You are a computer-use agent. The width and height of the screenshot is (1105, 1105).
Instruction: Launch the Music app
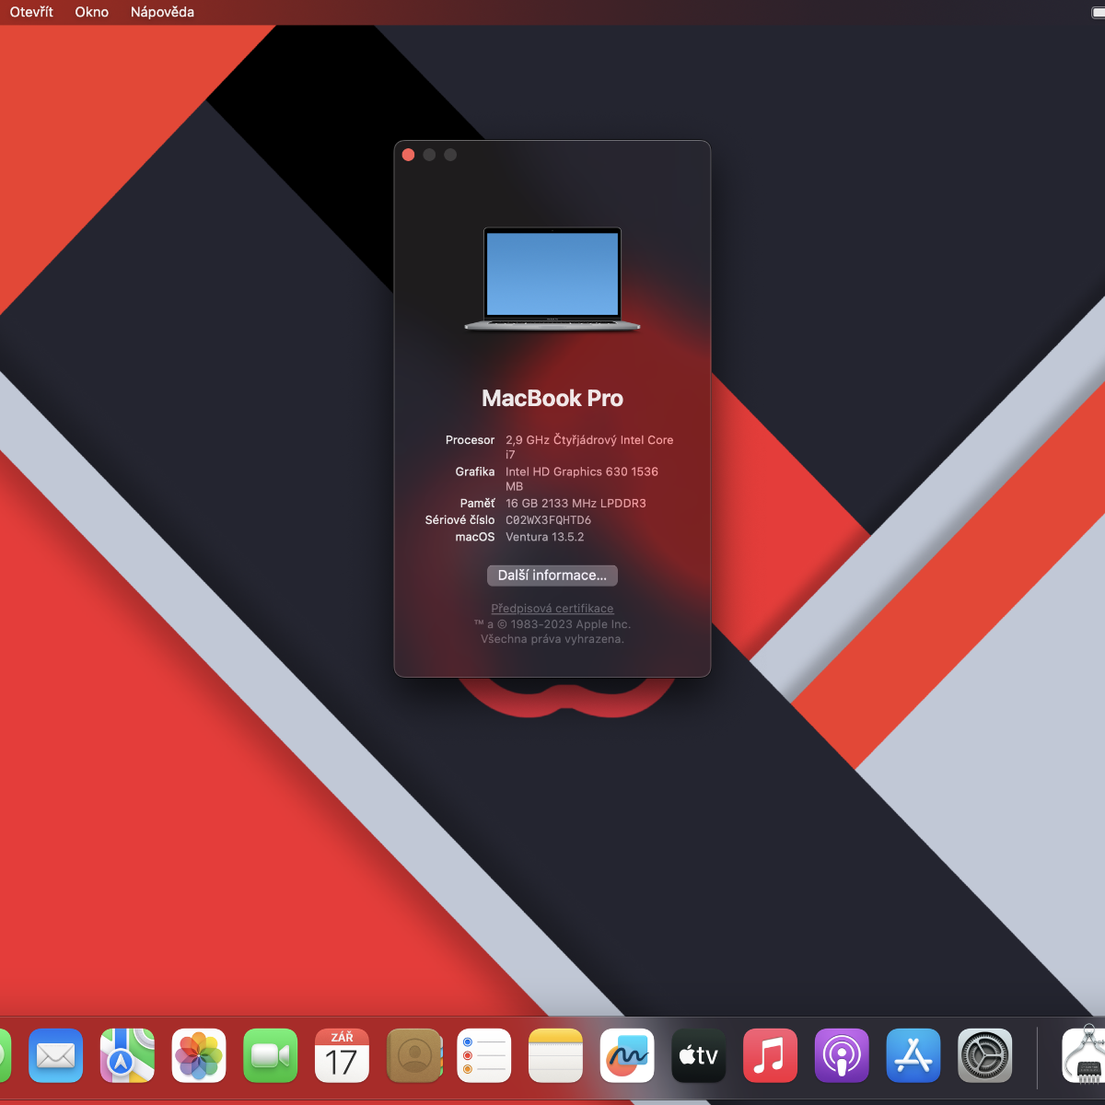tap(770, 1055)
